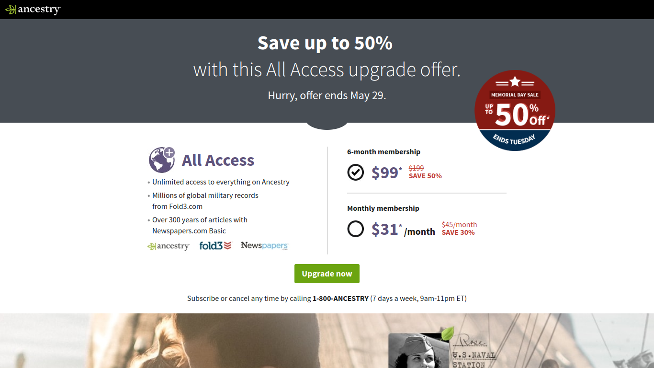The height and width of the screenshot is (368, 654).
Task: Click the Ancestry logo in header
Action: point(33,10)
